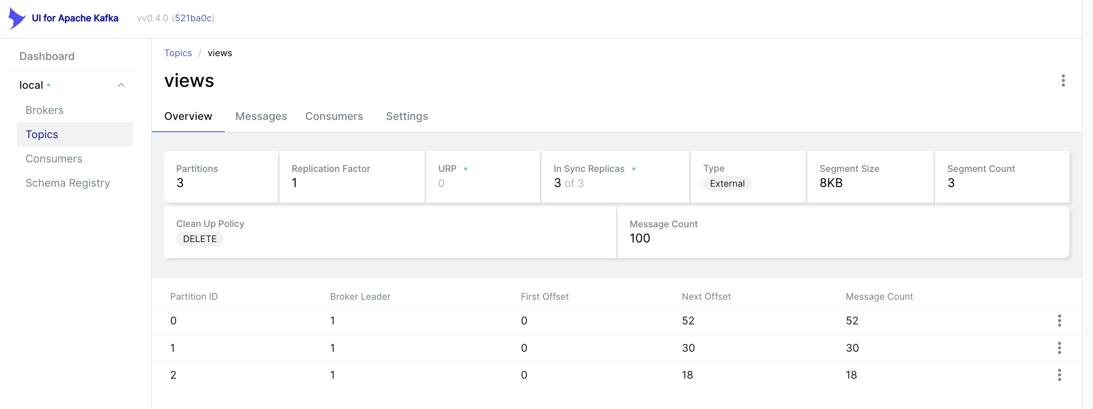Switch to the Messages tab
1093x409 pixels.
point(261,116)
